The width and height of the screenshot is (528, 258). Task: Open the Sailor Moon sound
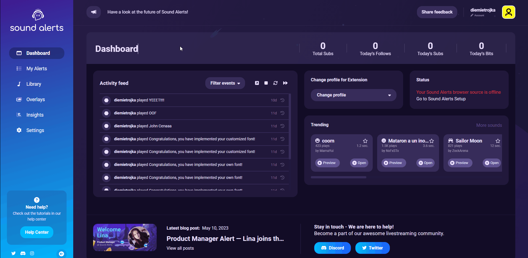[x=492, y=163]
